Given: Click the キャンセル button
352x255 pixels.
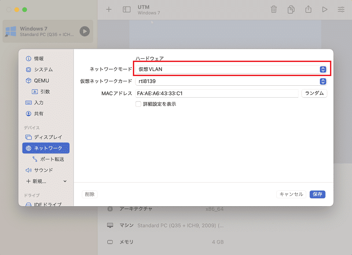Looking at the screenshot, I should pos(291,194).
